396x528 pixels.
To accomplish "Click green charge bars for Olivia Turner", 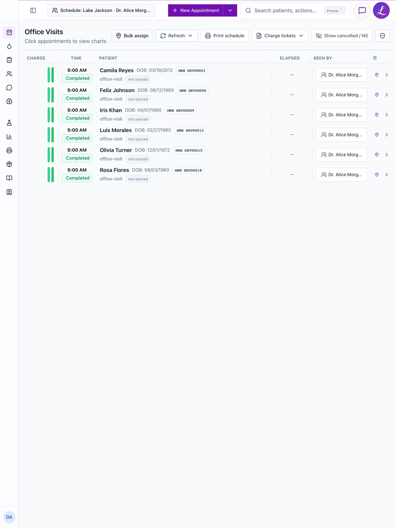I will point(51,155).
